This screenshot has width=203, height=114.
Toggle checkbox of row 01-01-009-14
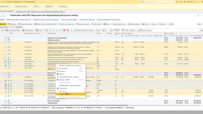(x=9, y=47)
